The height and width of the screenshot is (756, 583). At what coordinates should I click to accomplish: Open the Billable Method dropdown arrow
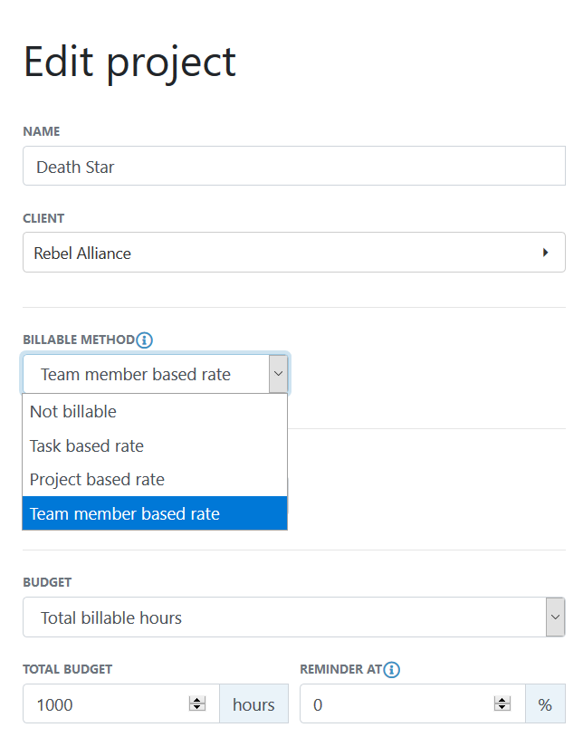point(278,373)
